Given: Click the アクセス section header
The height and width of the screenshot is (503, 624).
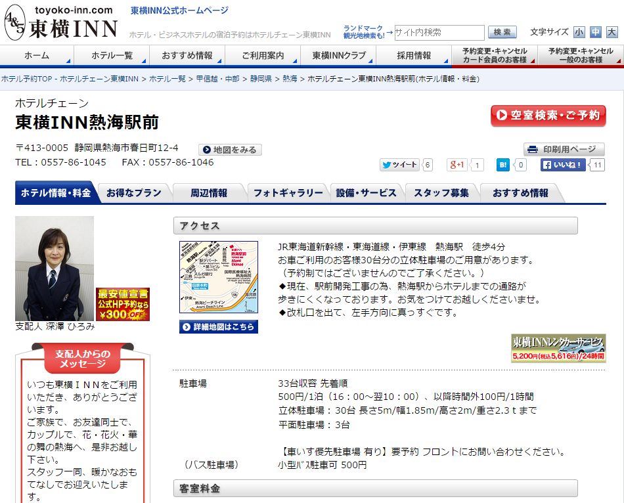Looking at the screenshot, I should pos(375,226).
